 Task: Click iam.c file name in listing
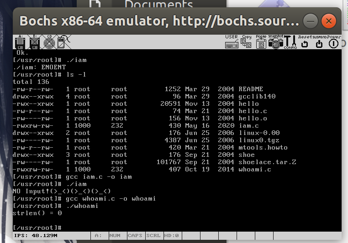249,125
